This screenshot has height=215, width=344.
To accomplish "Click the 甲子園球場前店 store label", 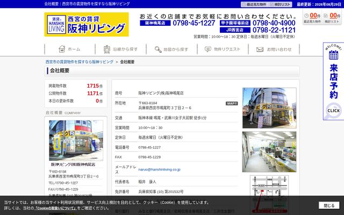I will [235, 23].
